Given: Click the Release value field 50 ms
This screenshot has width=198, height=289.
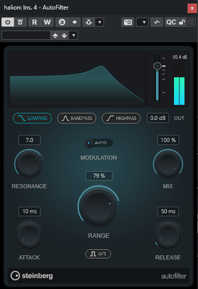Looking at the screenshot, I should (x=168, y=211).
